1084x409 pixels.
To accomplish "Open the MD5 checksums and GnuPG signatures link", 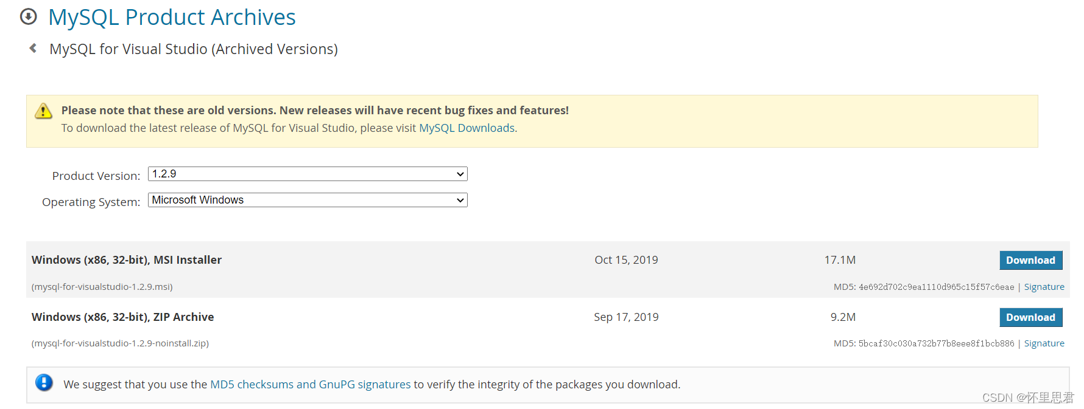I will click(x=310, y=385).
